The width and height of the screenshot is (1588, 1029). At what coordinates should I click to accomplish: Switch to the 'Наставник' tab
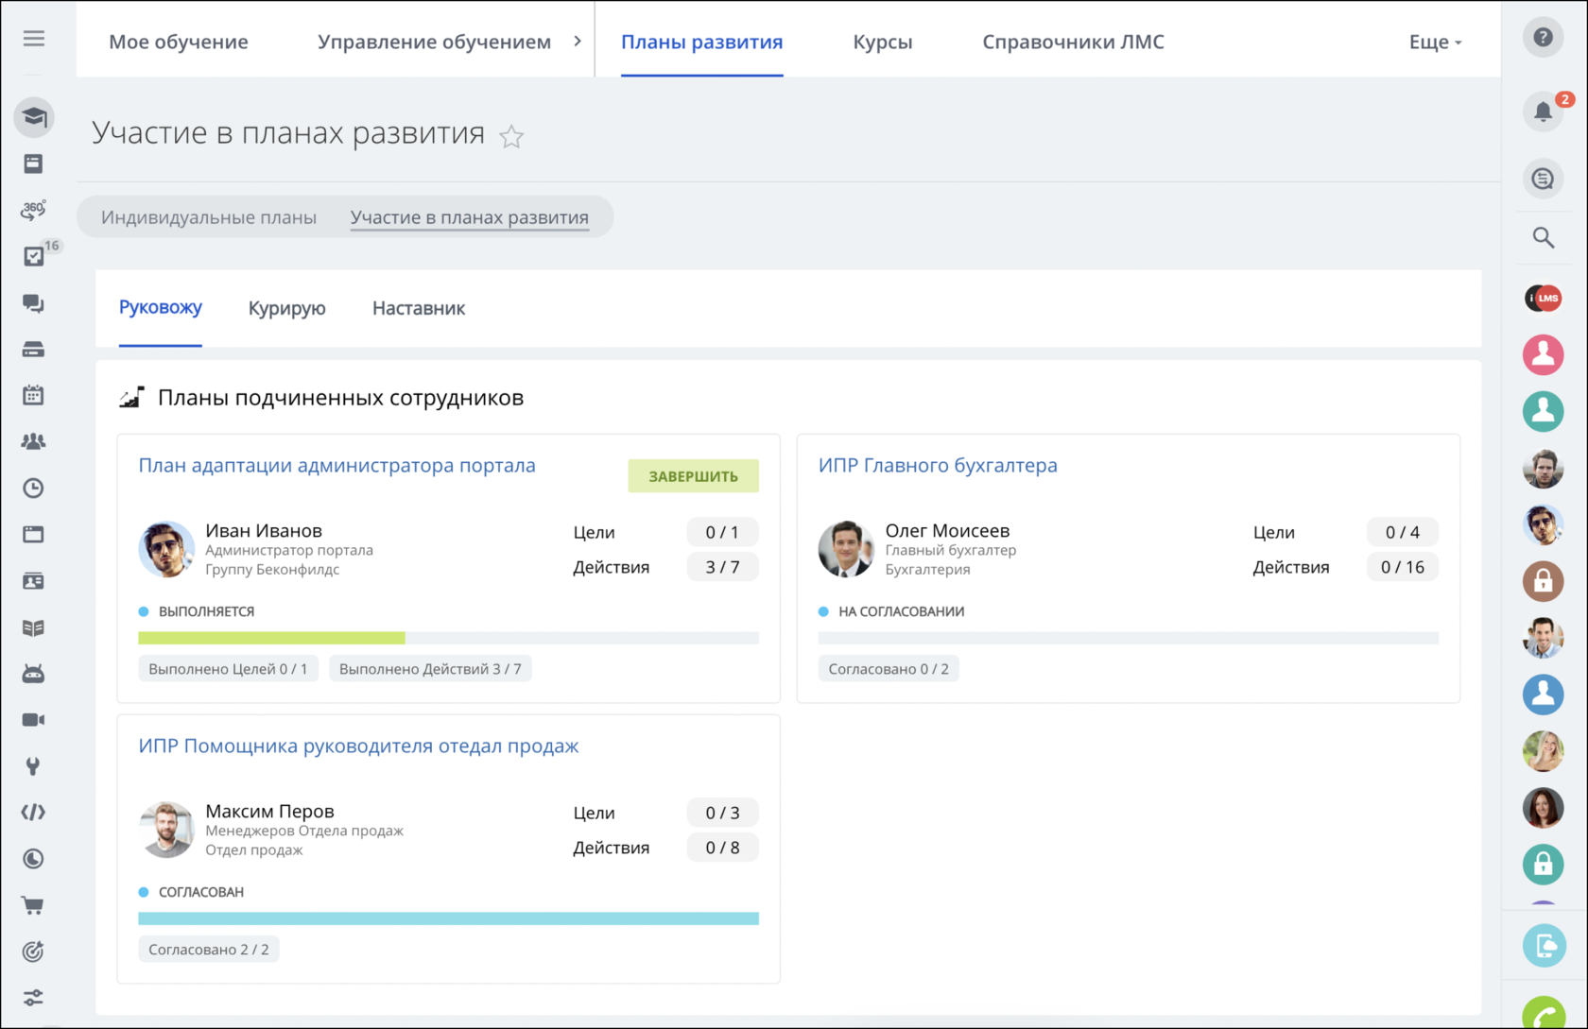[418, 308]
